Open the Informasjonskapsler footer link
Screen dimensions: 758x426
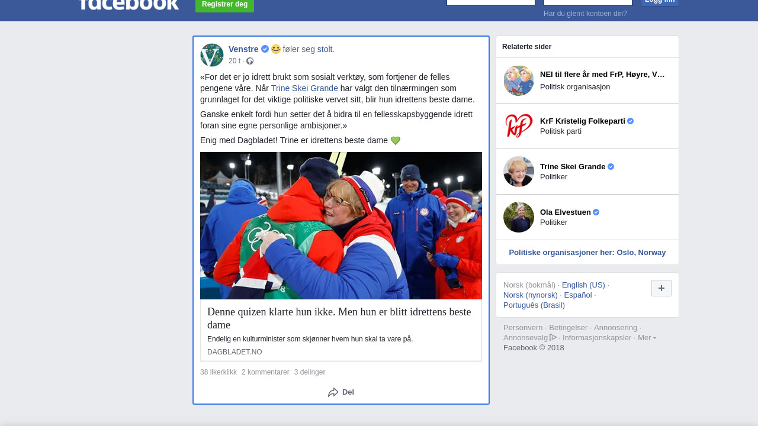[597, 338]
